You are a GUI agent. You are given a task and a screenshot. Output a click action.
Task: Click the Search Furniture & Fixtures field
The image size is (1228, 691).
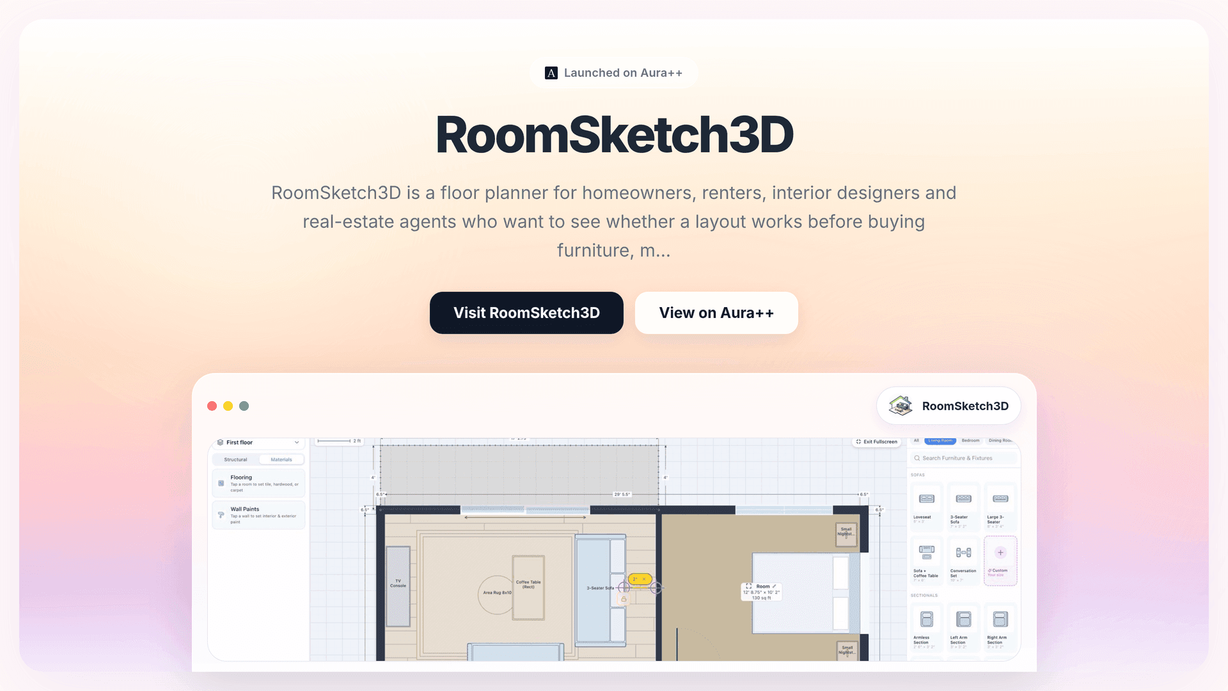963,458
